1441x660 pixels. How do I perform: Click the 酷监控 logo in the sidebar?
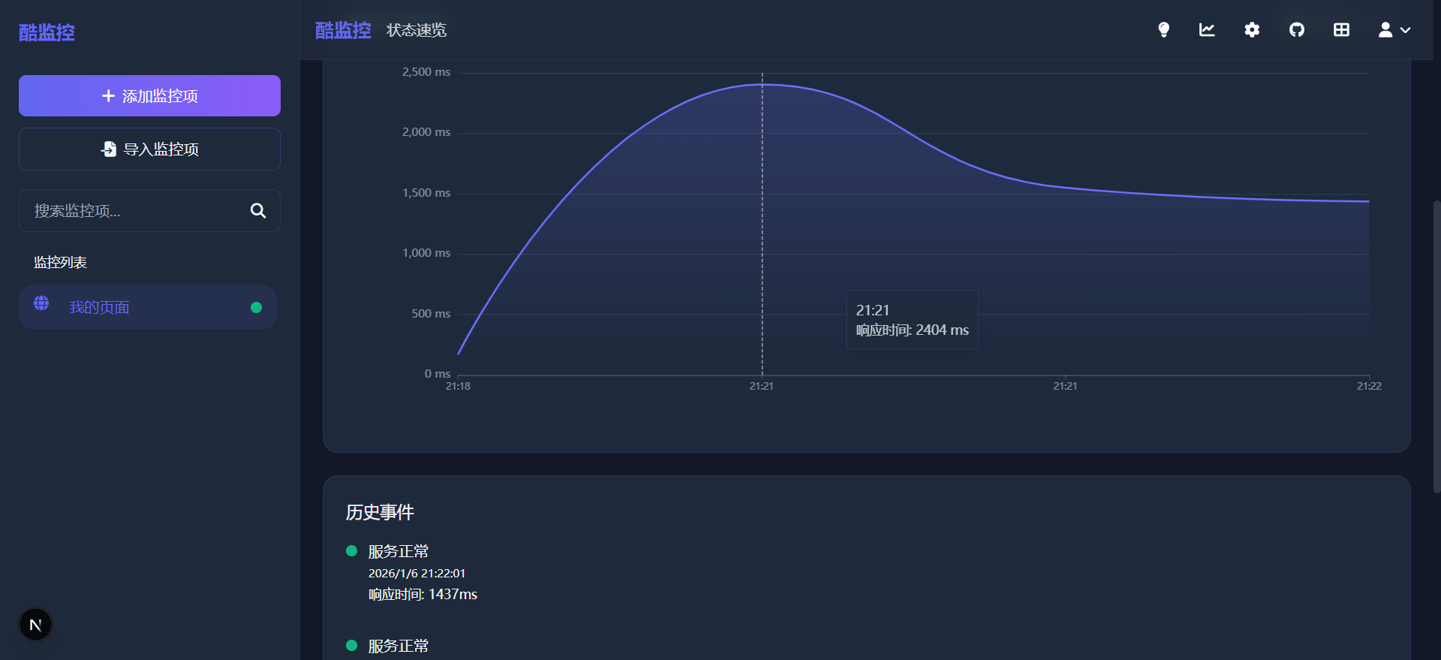47,32
